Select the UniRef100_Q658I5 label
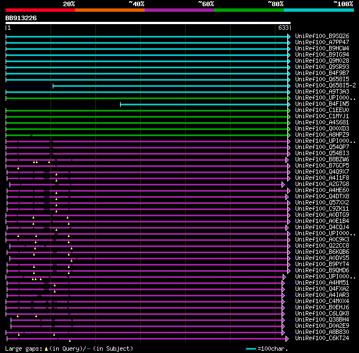Viewport: 359px width, 353px height. pos(322,80)
